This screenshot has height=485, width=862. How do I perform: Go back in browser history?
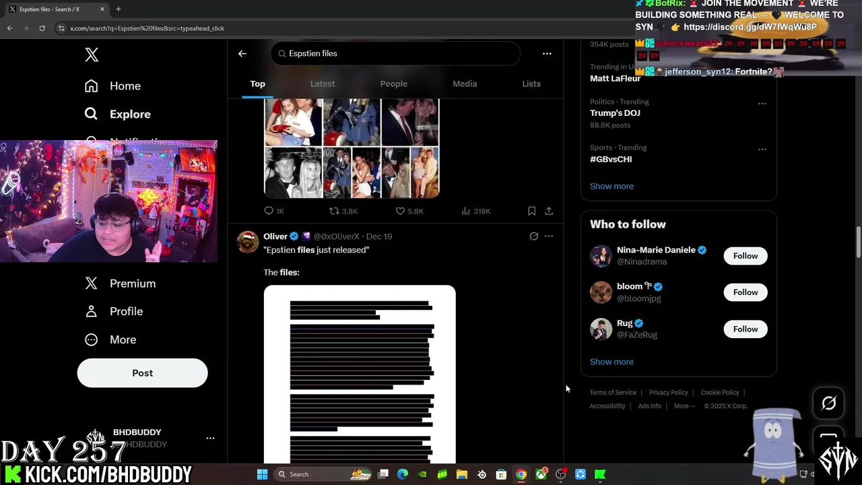(x=9, y=28)
